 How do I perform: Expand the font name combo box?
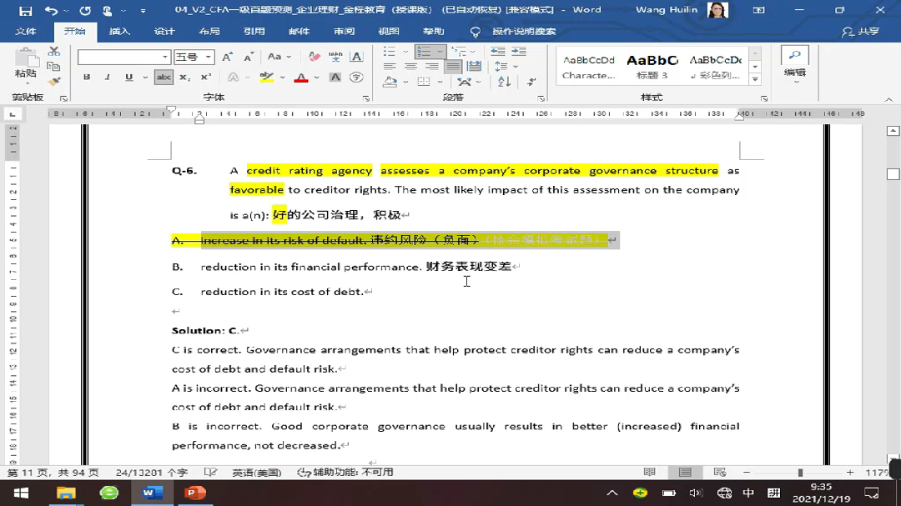click(x=165, y=57)
